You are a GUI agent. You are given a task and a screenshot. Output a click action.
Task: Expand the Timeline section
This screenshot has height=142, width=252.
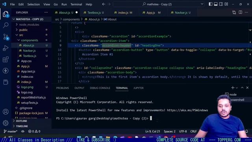pyautogui.click(x=31, y=126)
